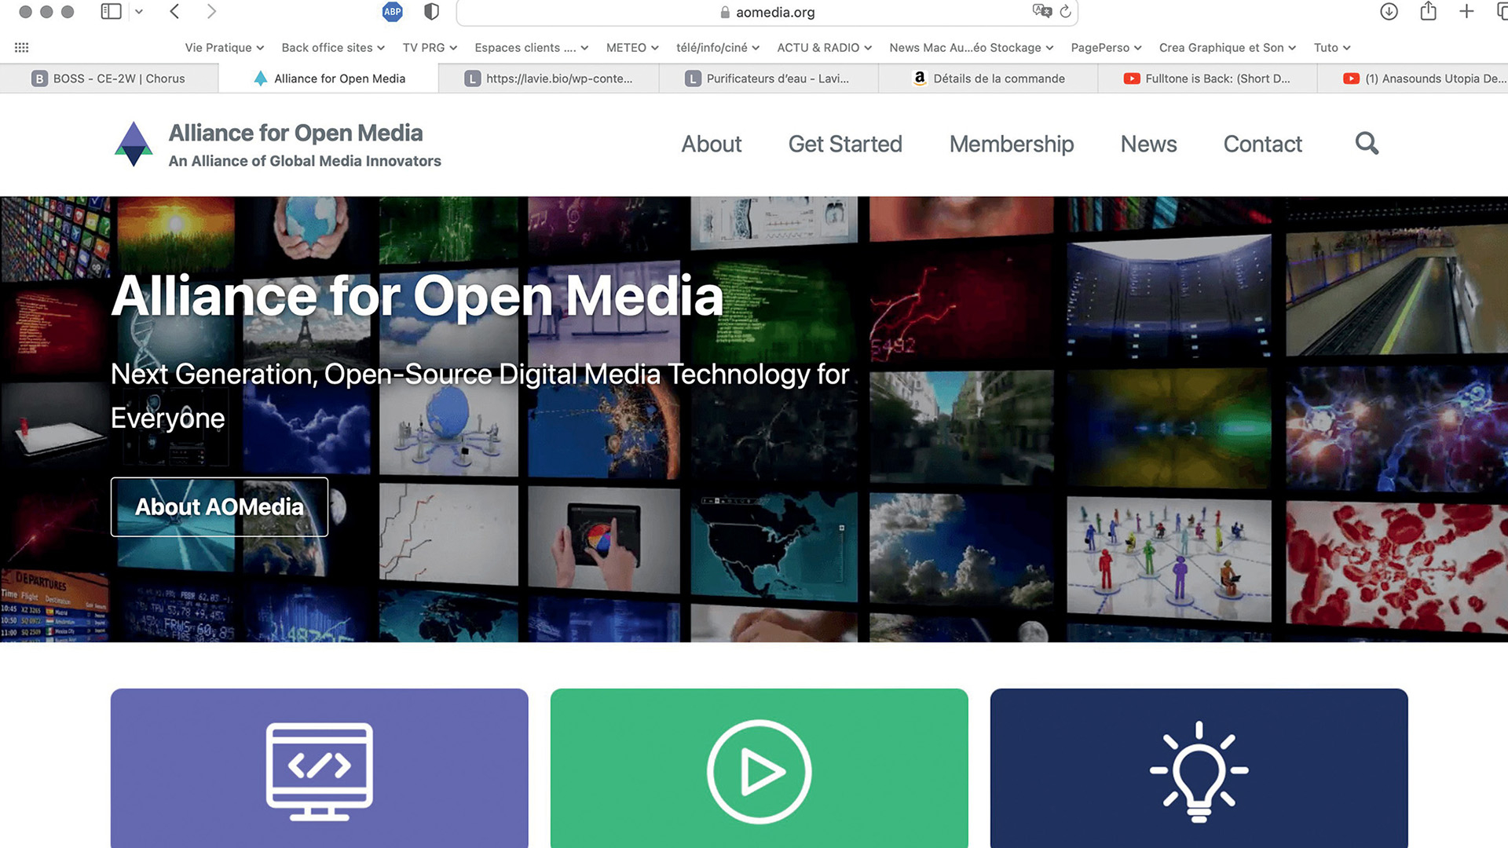The height and width of the screenshot is (848, 1508).
Task: Click the privacy shield icon in toolbar
Action: tap(430, 12)
